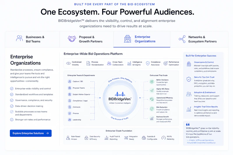Click the Audit Trails & Reporting icon

[x=106, y=138]
